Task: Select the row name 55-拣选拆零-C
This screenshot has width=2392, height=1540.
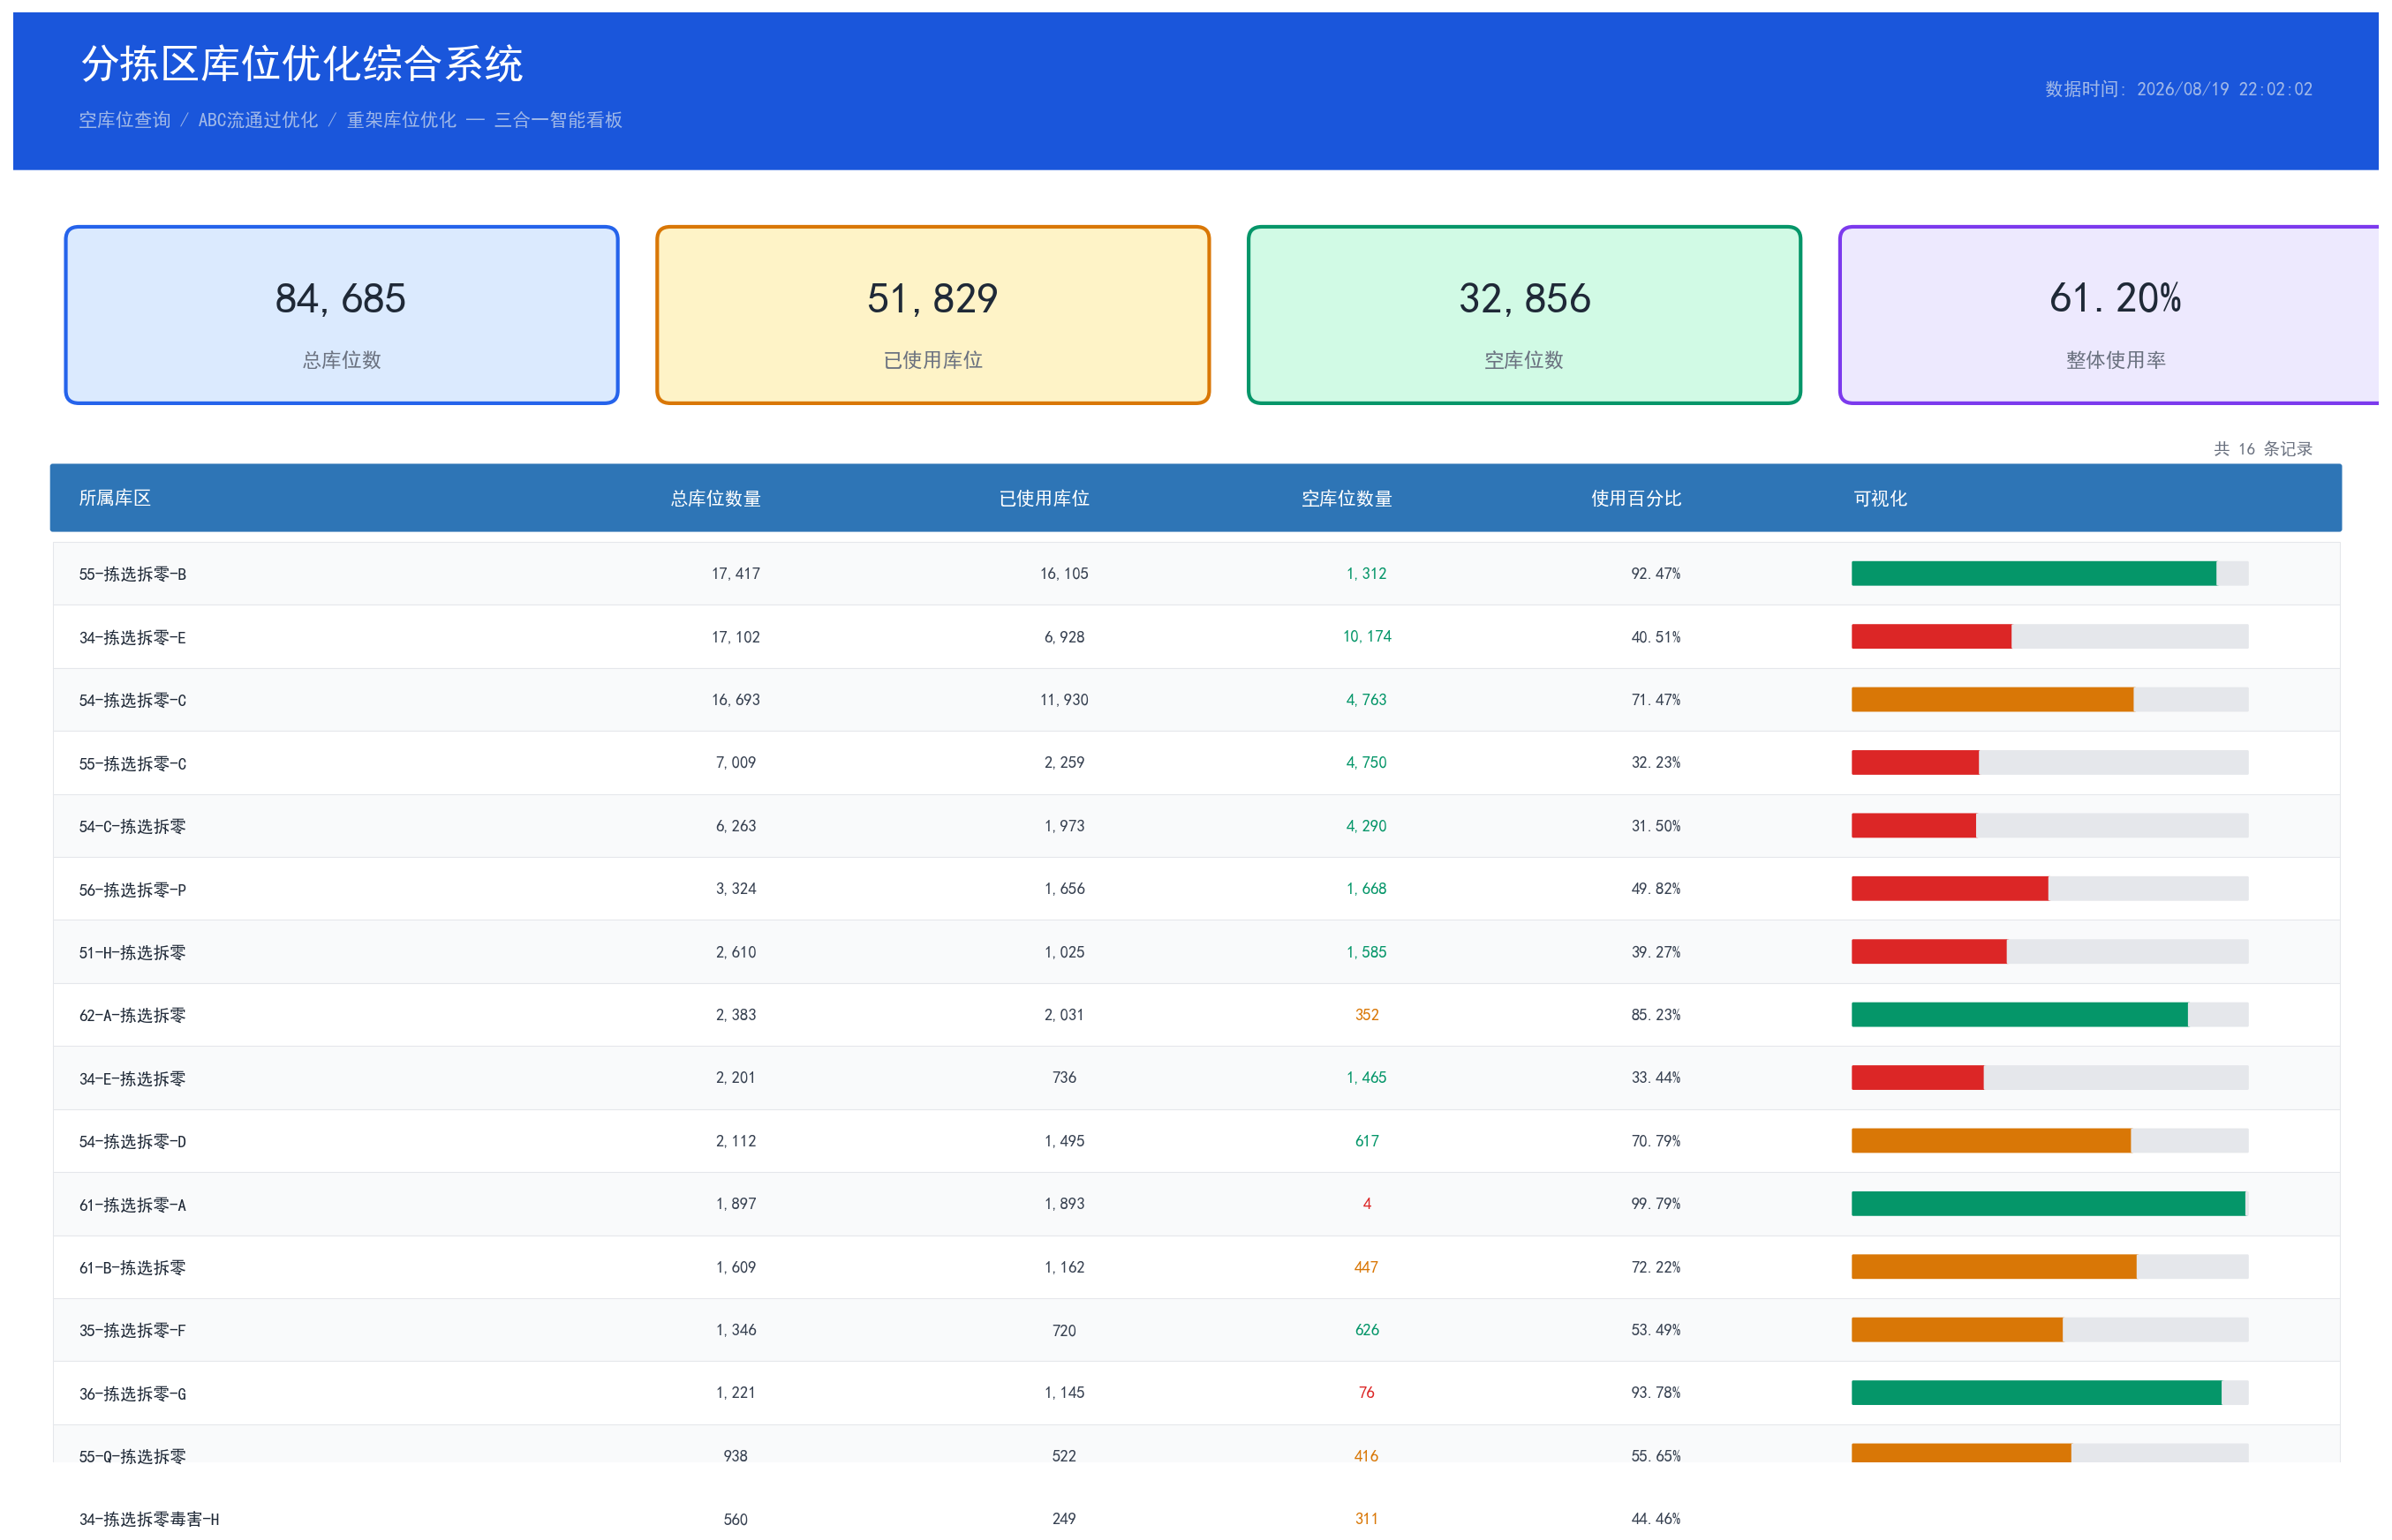Action: [132, 763]
